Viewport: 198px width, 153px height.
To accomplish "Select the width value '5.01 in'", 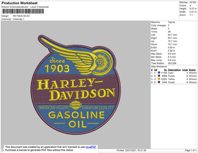I will pos(193,12).
